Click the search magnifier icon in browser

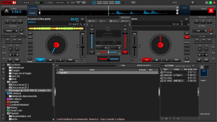tap(57, 66)
